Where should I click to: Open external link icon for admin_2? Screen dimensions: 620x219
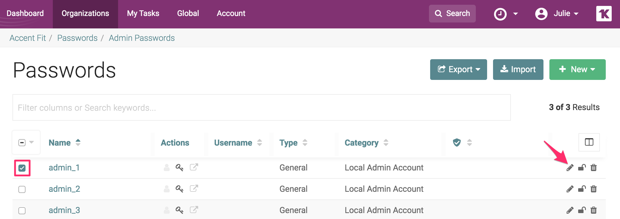[194, 189]
